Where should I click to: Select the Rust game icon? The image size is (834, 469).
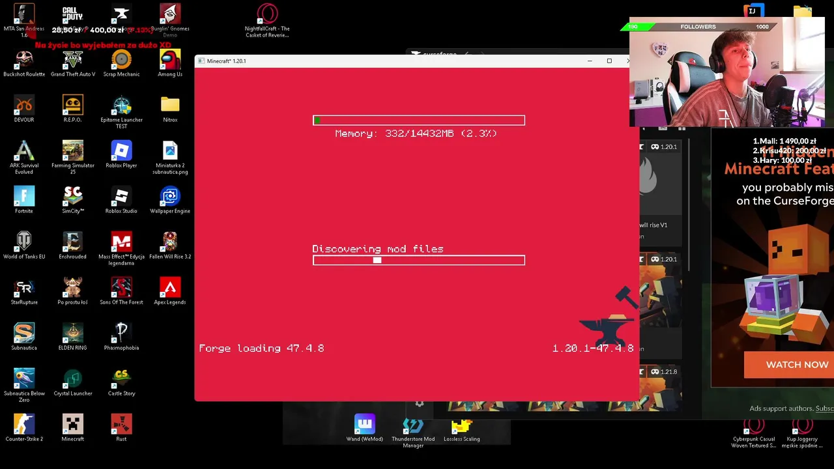click(x=121, y=428)
